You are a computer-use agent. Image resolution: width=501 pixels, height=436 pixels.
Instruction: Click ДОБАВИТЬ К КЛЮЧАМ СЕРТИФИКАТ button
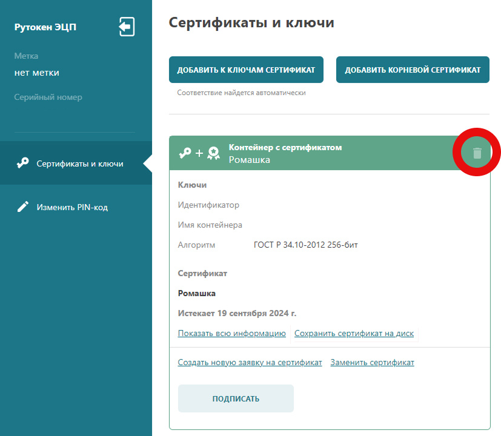click(246, 70)
